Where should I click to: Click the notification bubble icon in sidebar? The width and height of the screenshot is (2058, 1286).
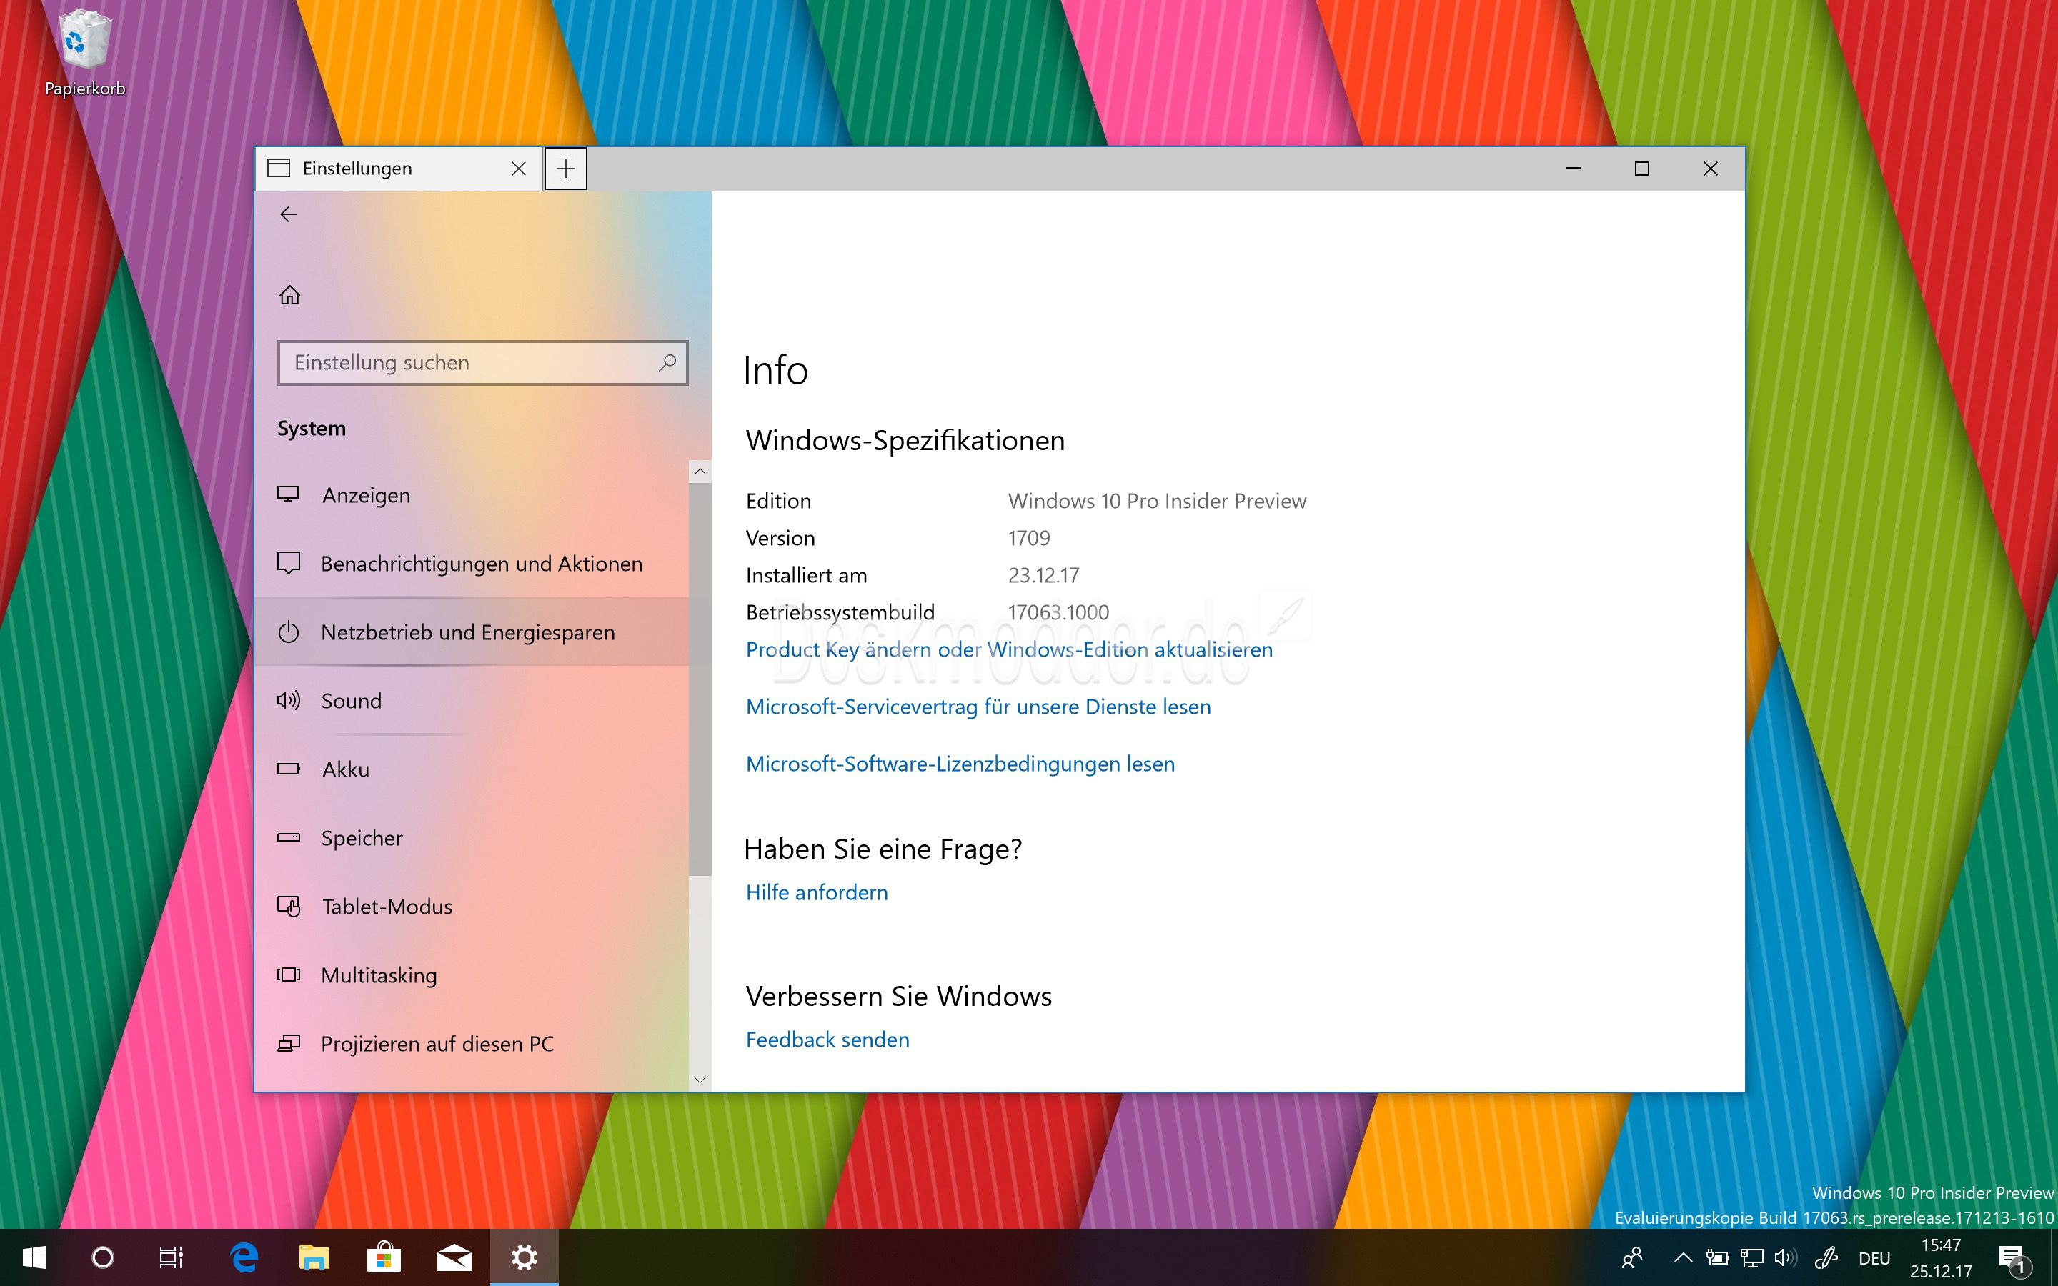pyautogui.click(x=288, y=563)
